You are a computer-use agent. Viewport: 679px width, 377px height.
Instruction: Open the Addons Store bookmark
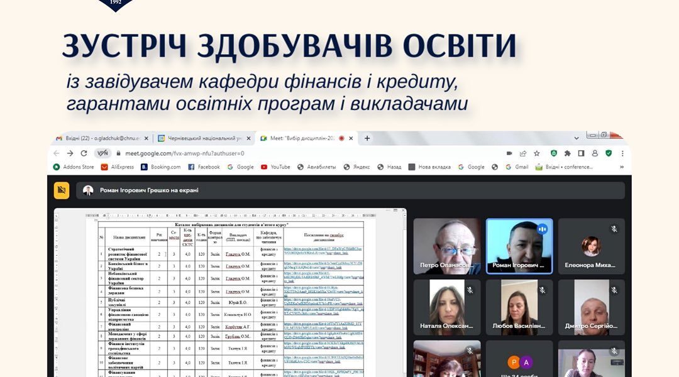point(73,167)
